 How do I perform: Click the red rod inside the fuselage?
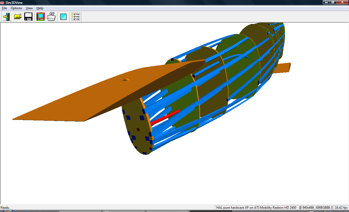coord(165,117)
